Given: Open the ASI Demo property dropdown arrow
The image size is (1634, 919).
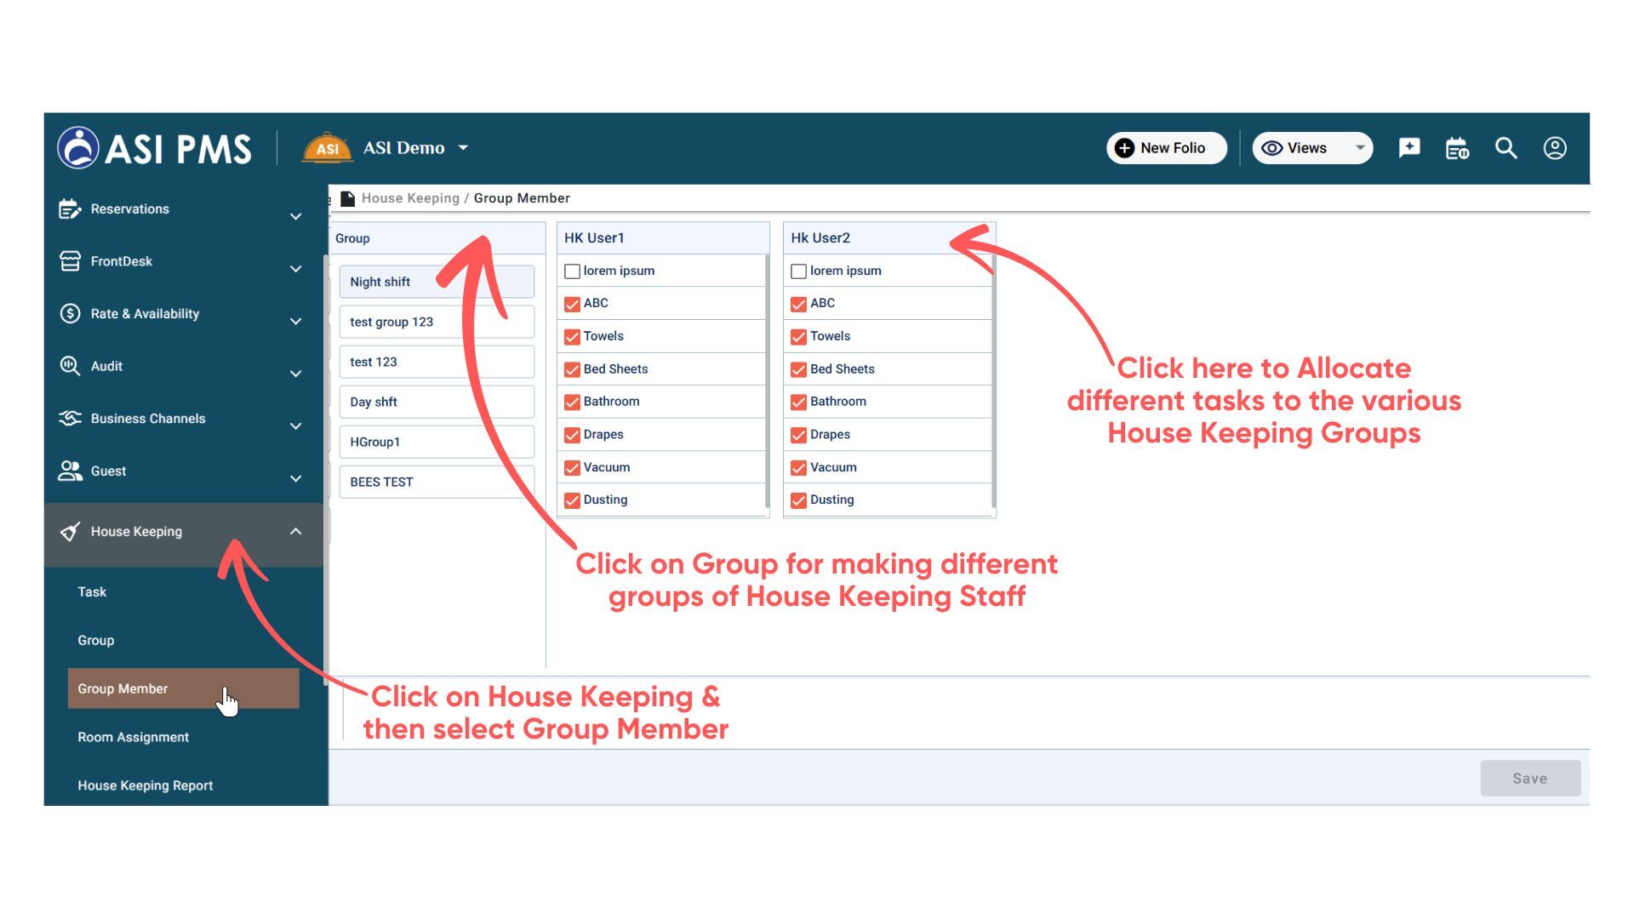Looking at the screenshot, I should point(463,148).
